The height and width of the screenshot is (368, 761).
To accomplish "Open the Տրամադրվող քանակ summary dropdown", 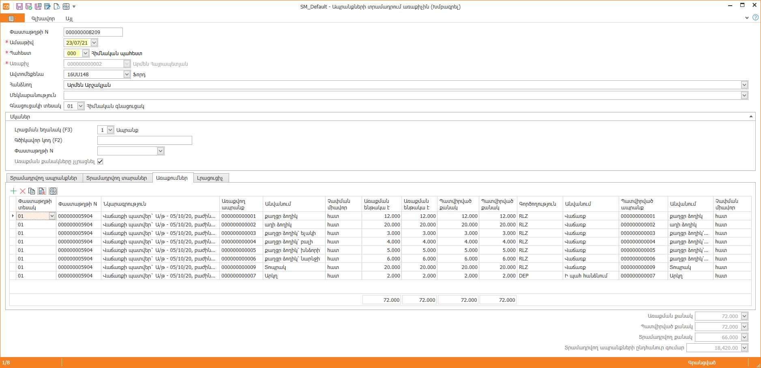I will click(x=744, y=337).
